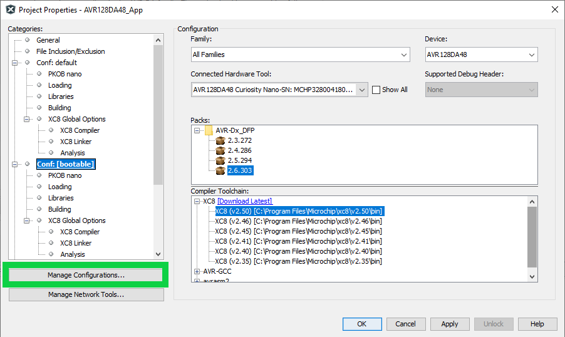Open Manage Network Tools dialog
565x337 pixels.
(86, 294)
